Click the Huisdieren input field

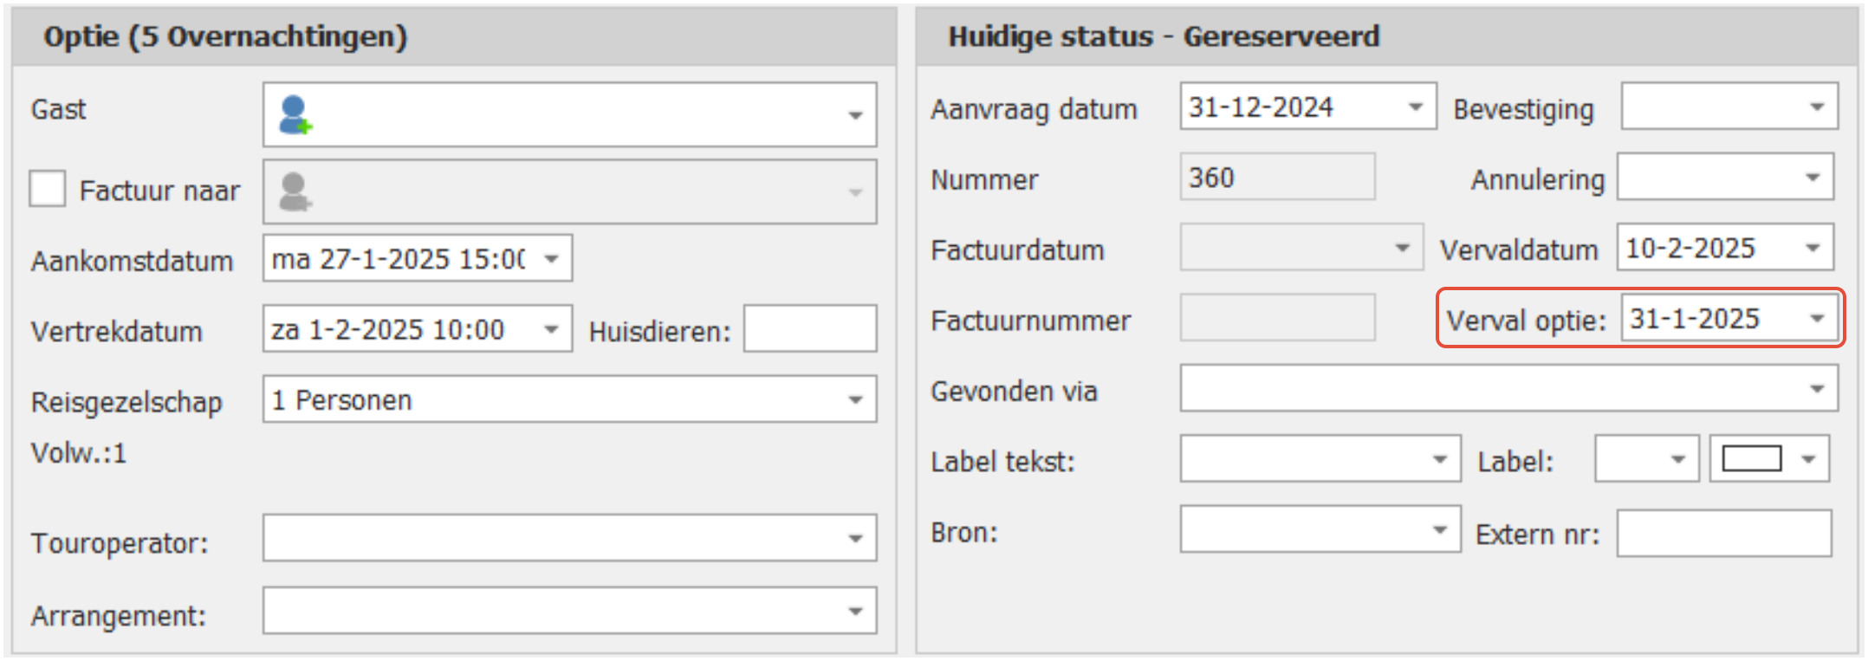coord(809,329)
